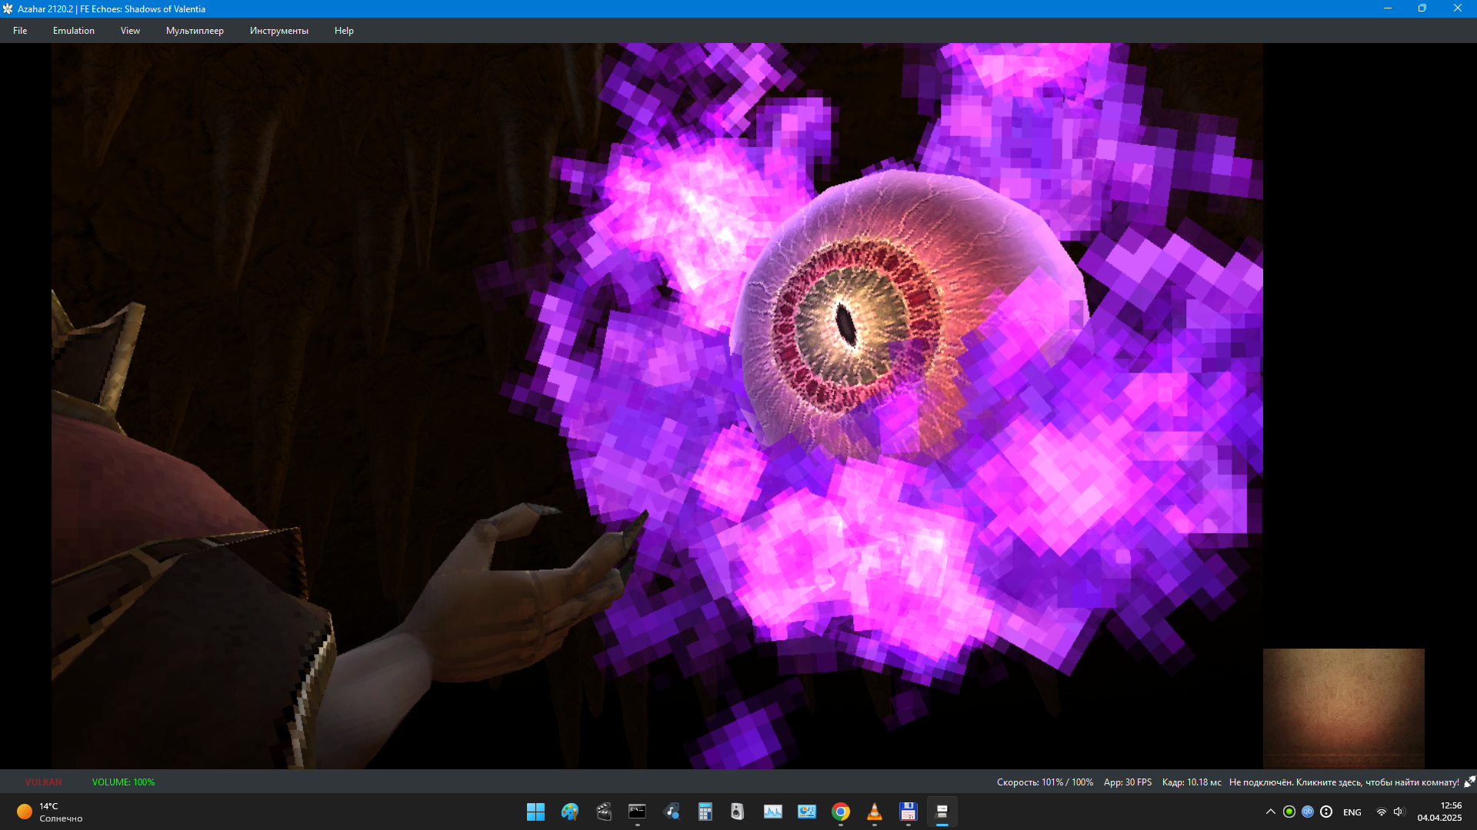Open the music tag search app in taskbar

click(x=671, y=812)
